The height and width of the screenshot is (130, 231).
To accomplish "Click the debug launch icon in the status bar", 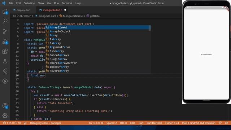I will pyautogui.click(x=25, y=123).
